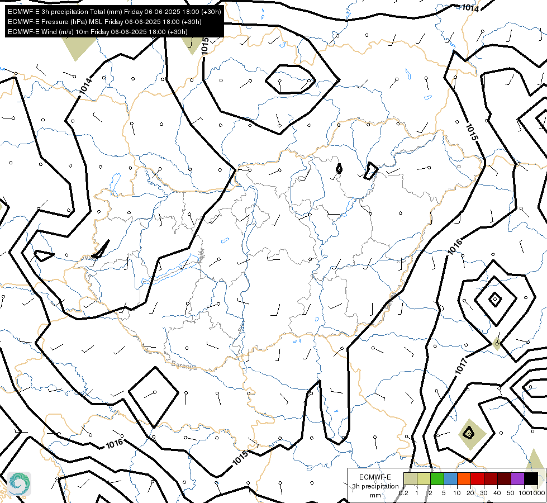
Task: Click the maroon 40–50 mm legend swatch
Action: pos(504,478)
